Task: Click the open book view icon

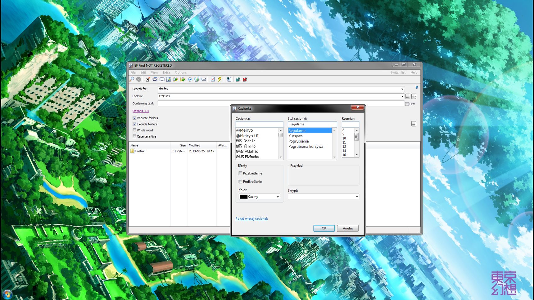Action: [x=162, y=79]
